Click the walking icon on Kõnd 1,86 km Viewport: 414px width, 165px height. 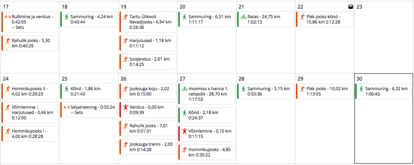click(66, 88)
